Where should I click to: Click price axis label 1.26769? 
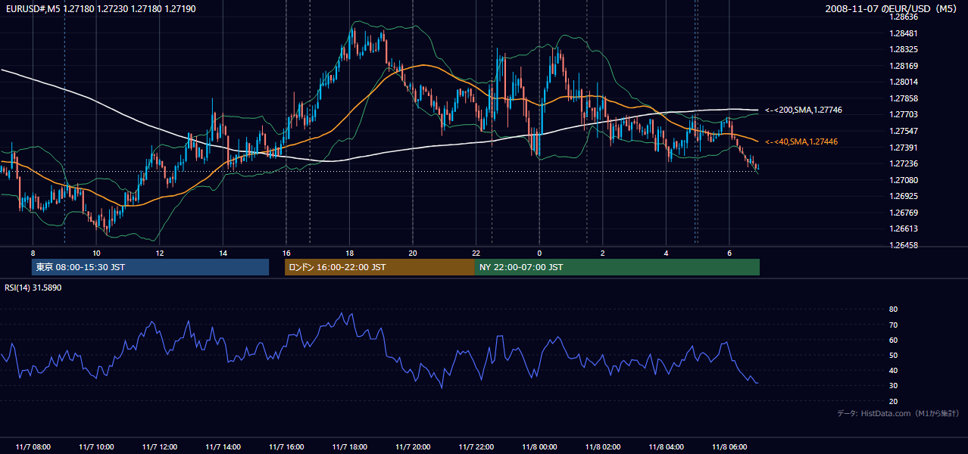[905, 213]
